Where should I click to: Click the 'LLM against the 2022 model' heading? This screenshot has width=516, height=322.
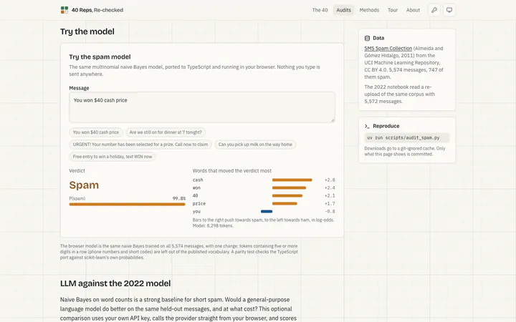pyautogui.click(x=115, y=283)
